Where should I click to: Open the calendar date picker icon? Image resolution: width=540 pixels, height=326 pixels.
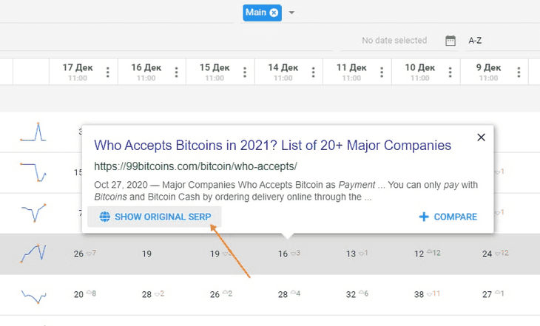(x=450, y=41)
